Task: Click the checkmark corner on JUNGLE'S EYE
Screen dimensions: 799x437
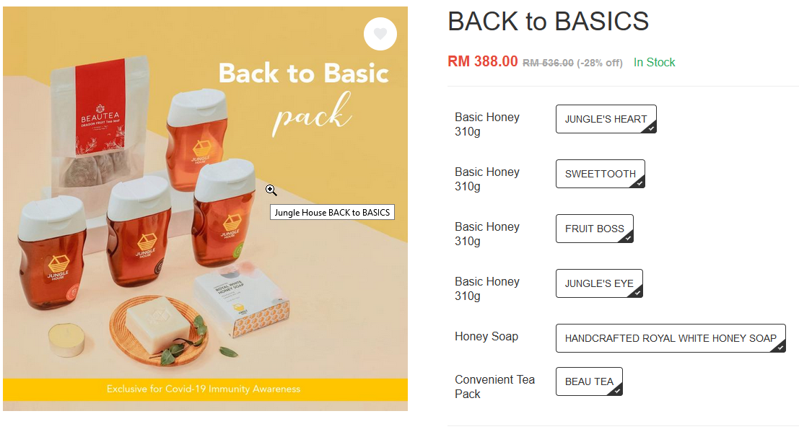Action: click(x=637, y=293)
